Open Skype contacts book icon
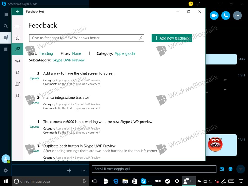248x186 pixels. point(6,49)
